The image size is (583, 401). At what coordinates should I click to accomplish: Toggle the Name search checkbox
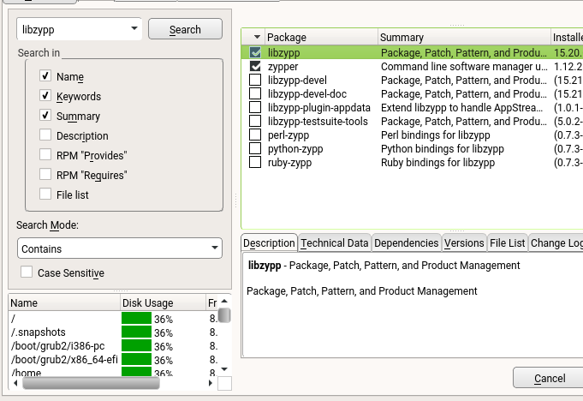click(x=45, y=76)
